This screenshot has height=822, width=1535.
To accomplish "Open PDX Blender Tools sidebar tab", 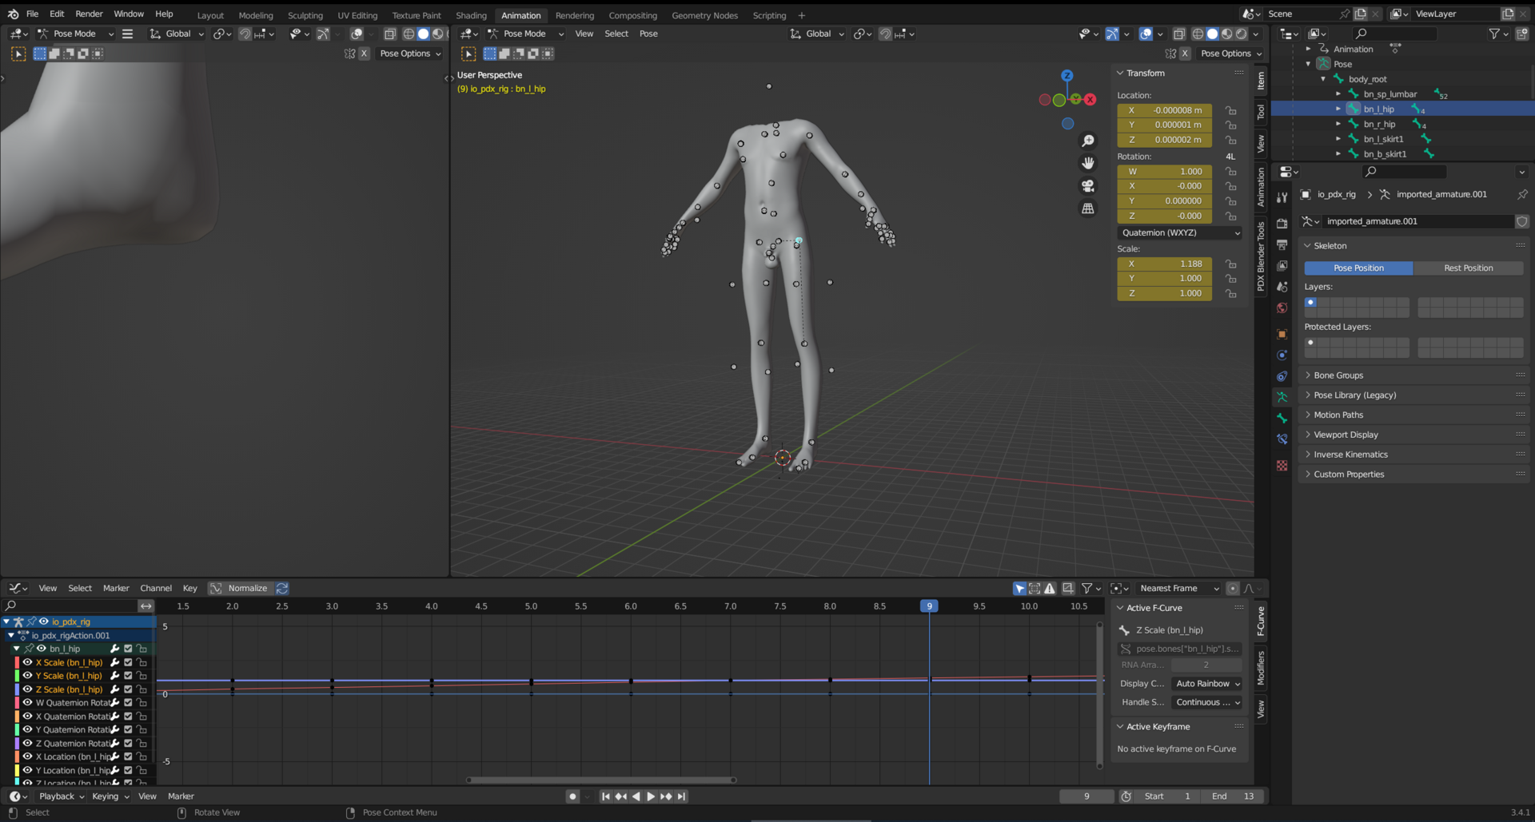I will [x=1261, y=256].
